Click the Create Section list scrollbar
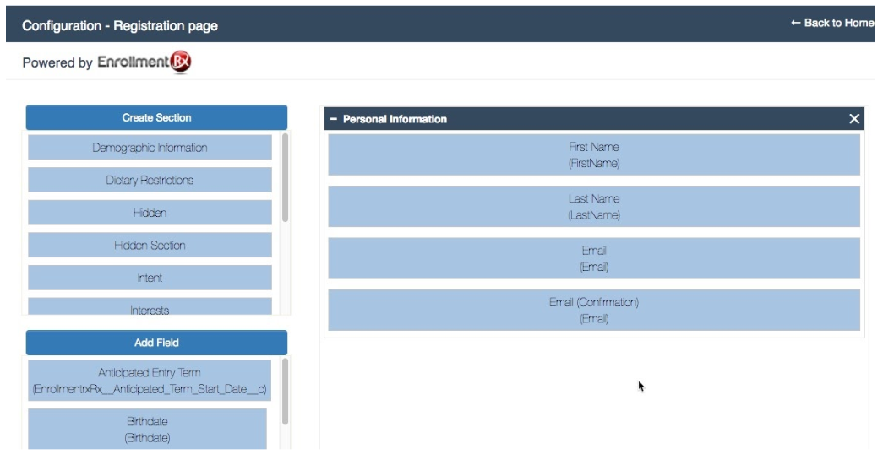The width and height of the screenshot is (883, 465). click(285, 177)
